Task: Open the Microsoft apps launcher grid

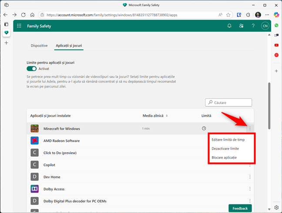Action: click(19, 26)
